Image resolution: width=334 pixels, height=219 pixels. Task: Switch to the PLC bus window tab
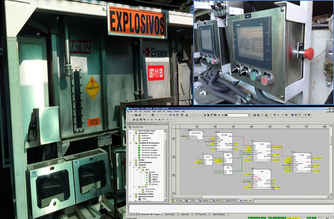(x=177, y=200)
